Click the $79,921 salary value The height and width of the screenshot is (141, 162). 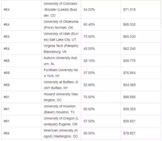(x=129, y=133)
